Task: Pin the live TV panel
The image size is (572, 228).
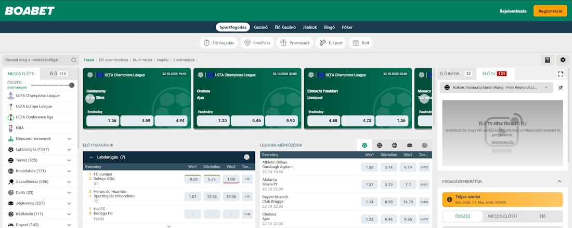Action: pyautogui.click(x=561, y=88)
